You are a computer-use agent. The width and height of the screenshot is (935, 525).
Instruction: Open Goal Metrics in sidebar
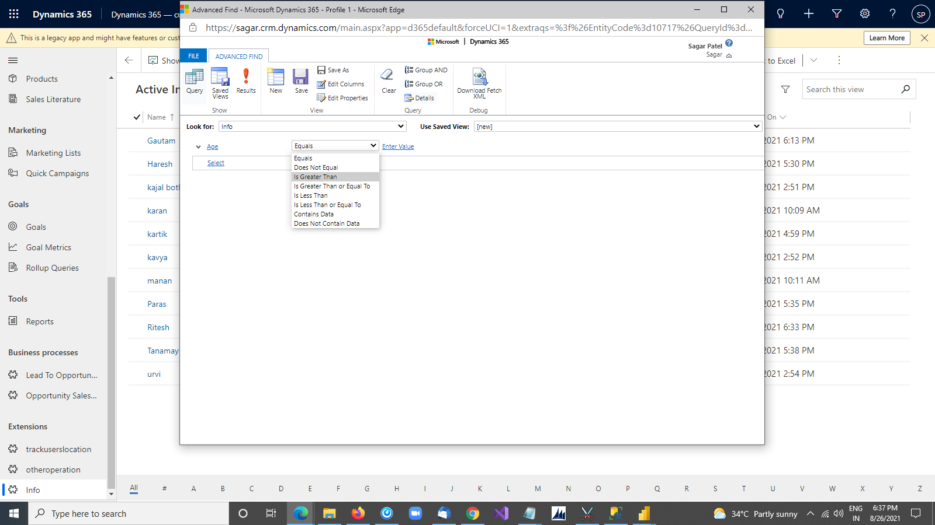pos(49,247)
